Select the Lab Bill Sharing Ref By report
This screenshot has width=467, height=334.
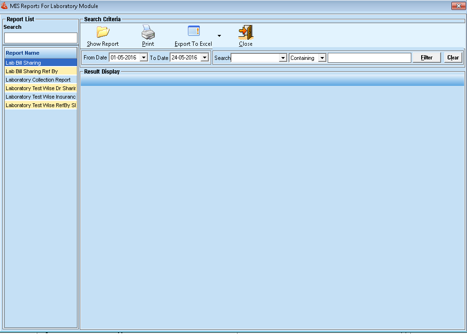click(41, 71)
